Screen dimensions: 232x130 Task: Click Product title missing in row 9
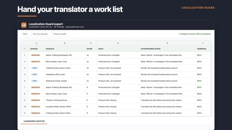tap(107, 100)
